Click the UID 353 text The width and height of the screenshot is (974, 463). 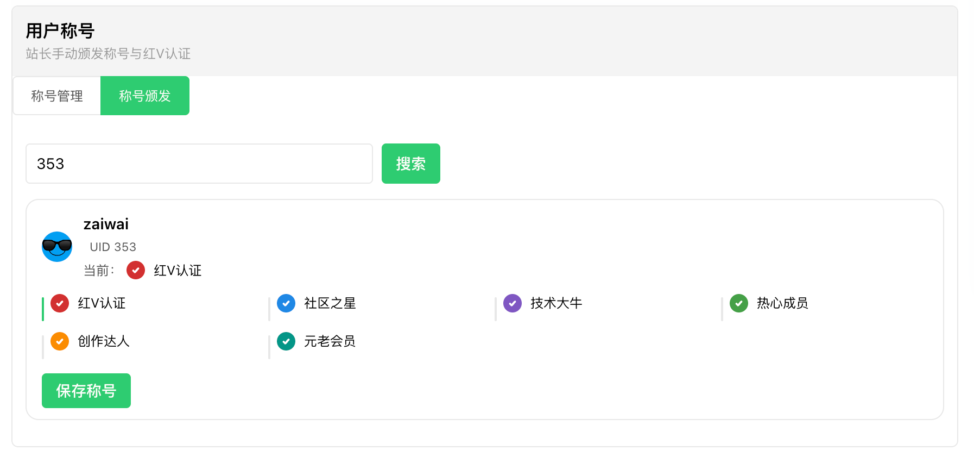pyautogui.click(x=113, y=247)
